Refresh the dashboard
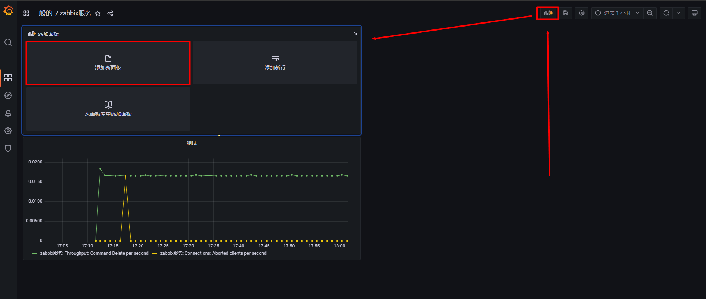This screenshot has height=299, width=706. 666,13
